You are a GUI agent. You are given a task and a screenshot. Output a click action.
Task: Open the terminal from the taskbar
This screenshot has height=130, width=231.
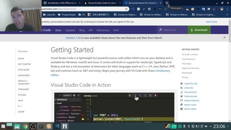pyautogui.click(x=41, y=126)
